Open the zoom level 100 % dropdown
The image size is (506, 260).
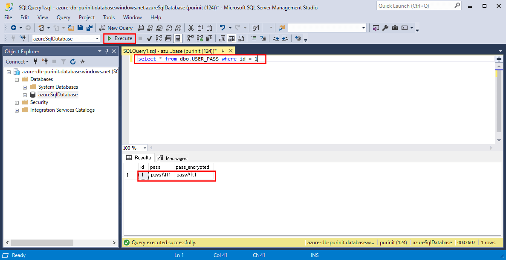[x=145, y=148]
